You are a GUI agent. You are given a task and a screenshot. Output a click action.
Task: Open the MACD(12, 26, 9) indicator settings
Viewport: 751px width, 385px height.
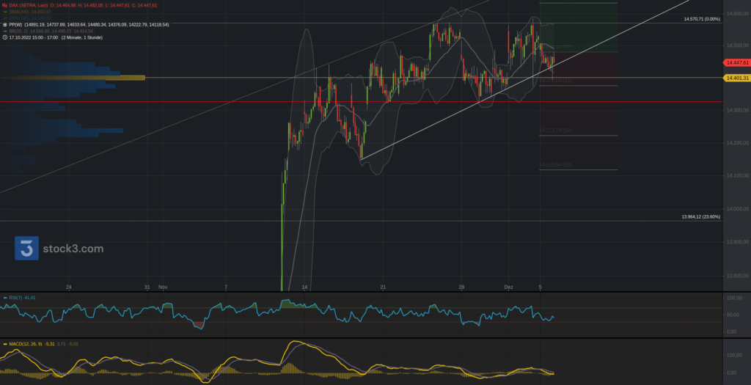(25, 343)
